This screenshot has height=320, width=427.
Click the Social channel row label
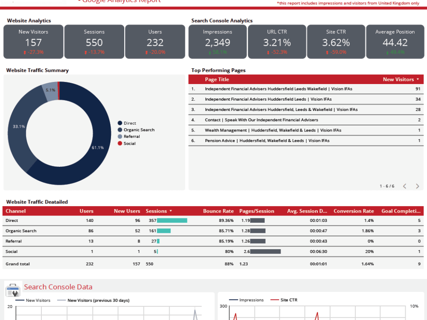coord(12,251)
